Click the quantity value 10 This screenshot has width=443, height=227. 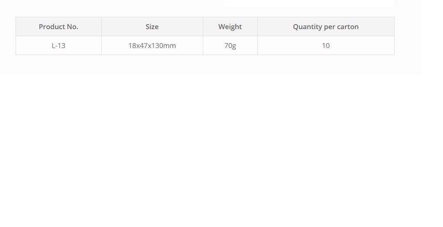(326, 46)
